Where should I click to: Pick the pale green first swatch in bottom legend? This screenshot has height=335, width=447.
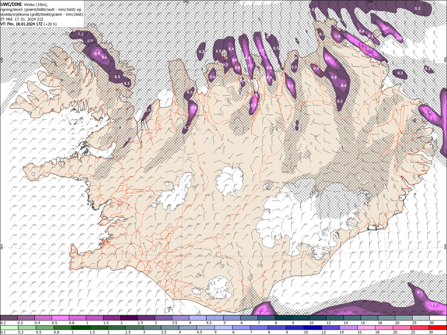tap(9, 327)
